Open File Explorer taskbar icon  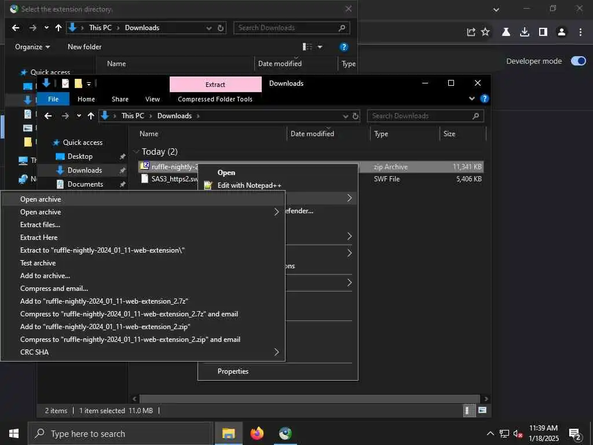tap(228, 433)
